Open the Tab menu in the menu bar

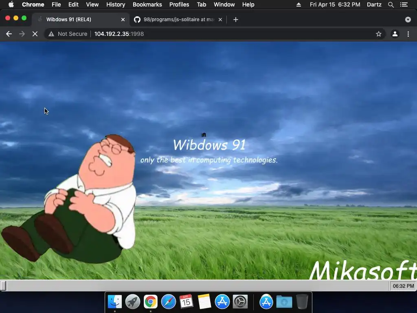point(201,4)
